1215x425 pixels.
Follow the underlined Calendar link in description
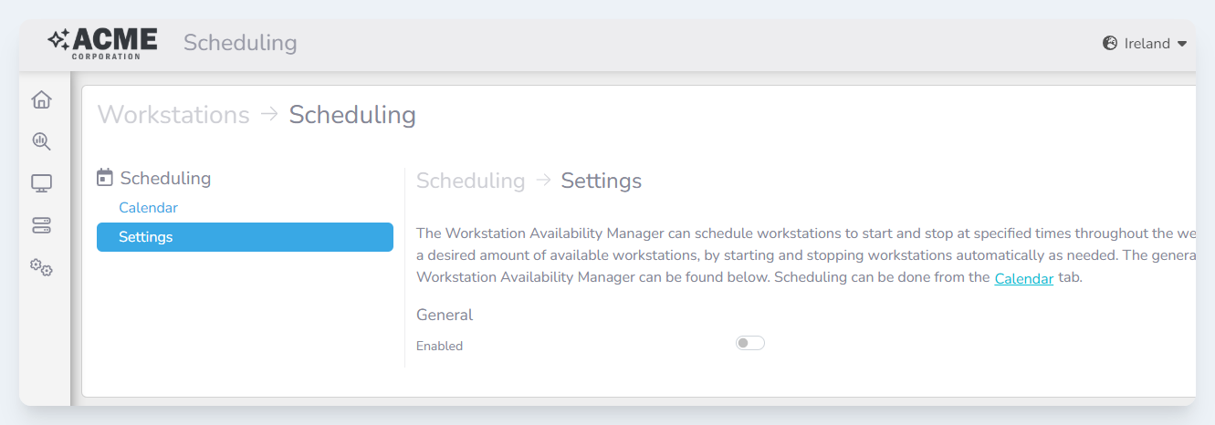click(x=1023, y=279)
